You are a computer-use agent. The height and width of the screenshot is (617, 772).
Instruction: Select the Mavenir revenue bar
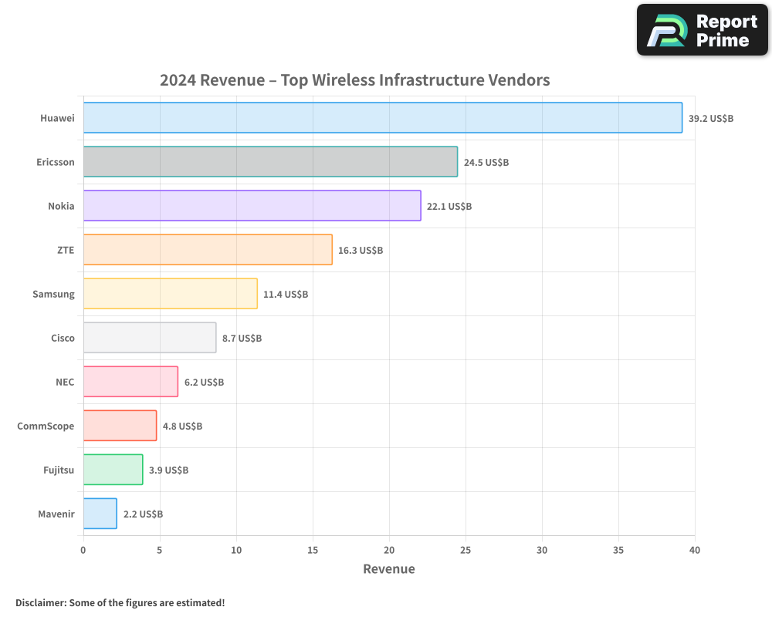[100, 514]
